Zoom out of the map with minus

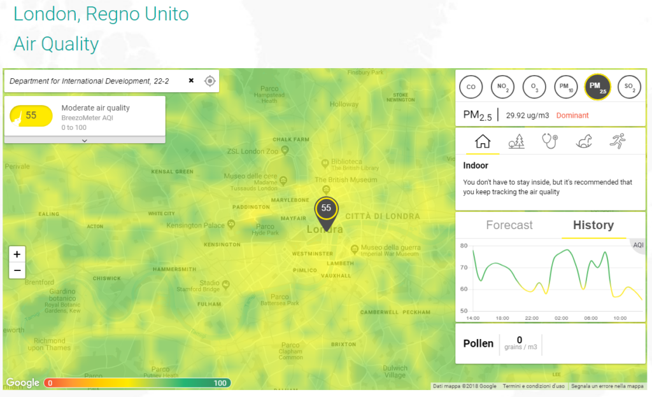click(17, 270)
